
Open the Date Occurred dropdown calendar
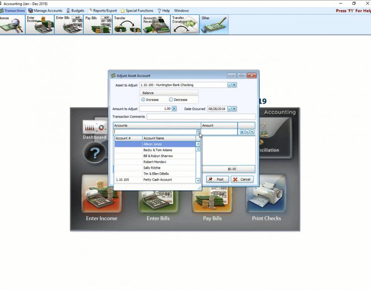click(x=229, y=109)
